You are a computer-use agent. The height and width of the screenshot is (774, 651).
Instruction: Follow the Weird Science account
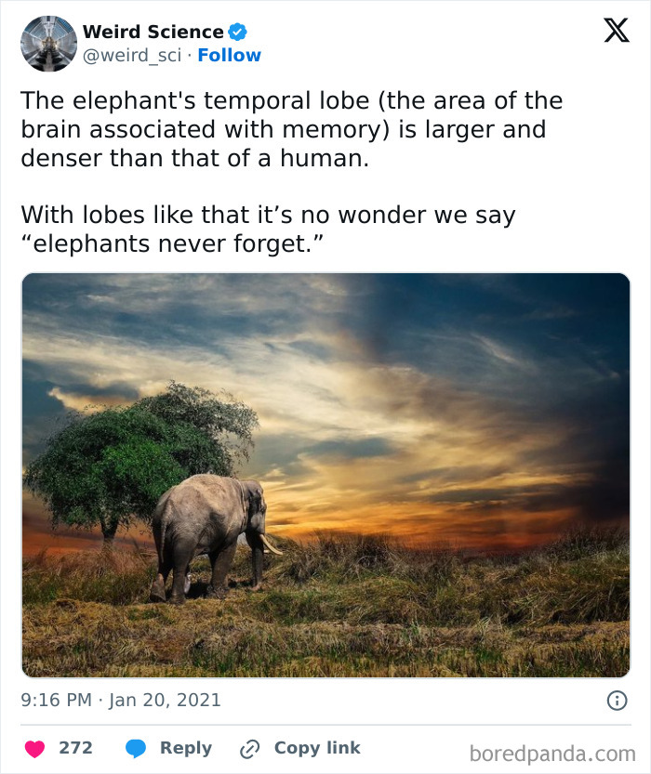[x=230, y=56]
